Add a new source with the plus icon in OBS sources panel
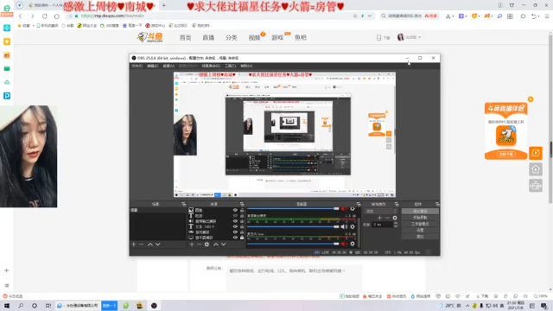The width and height of the screenshot is (553, 311). point(192,244)
